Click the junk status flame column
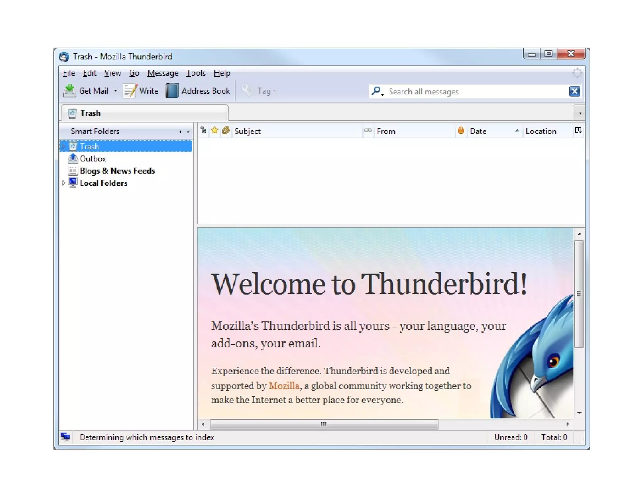Viewport: 644px width, 483px height. click(x=461, y=131)
